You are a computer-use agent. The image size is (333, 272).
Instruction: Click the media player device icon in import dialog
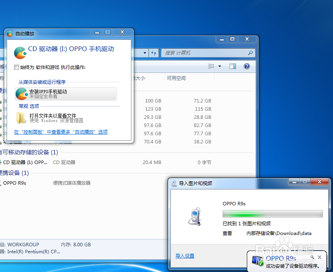pos(195,216)
